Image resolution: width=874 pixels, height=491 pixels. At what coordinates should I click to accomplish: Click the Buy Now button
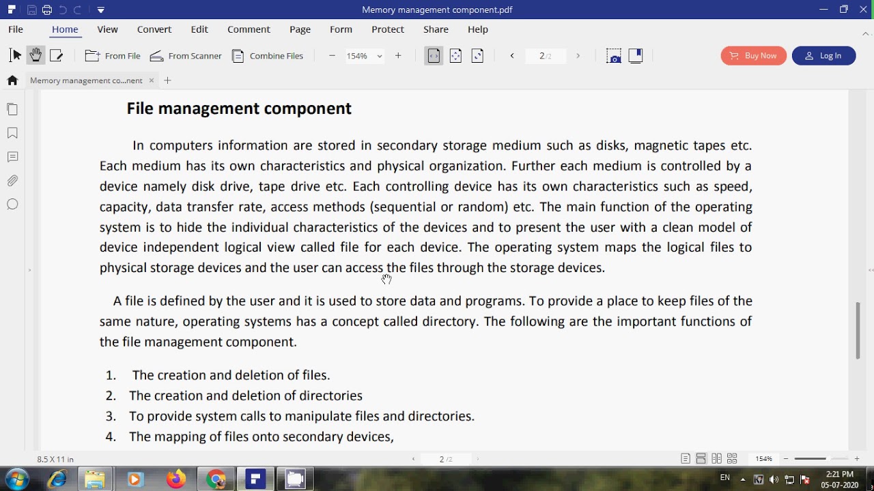[x=754, y=56]
